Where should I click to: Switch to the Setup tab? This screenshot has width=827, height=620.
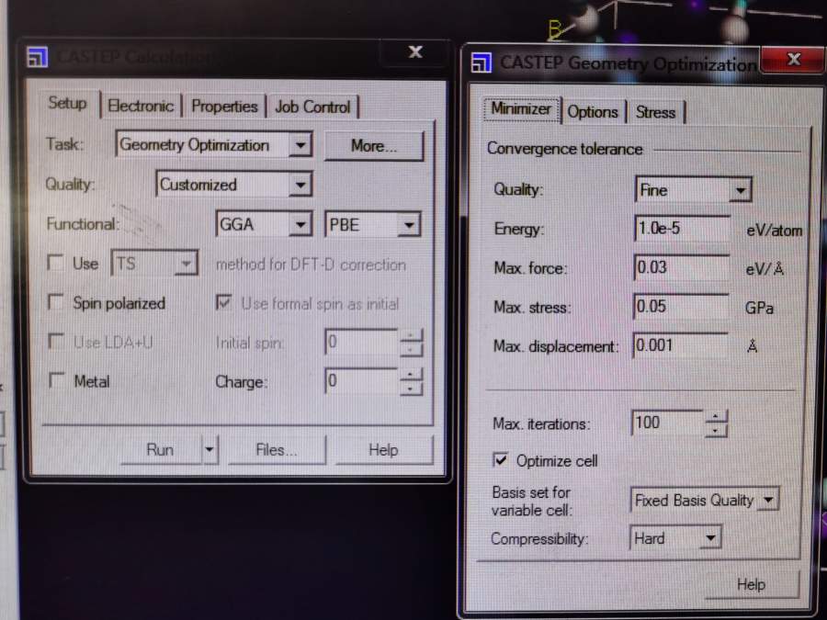67,103
